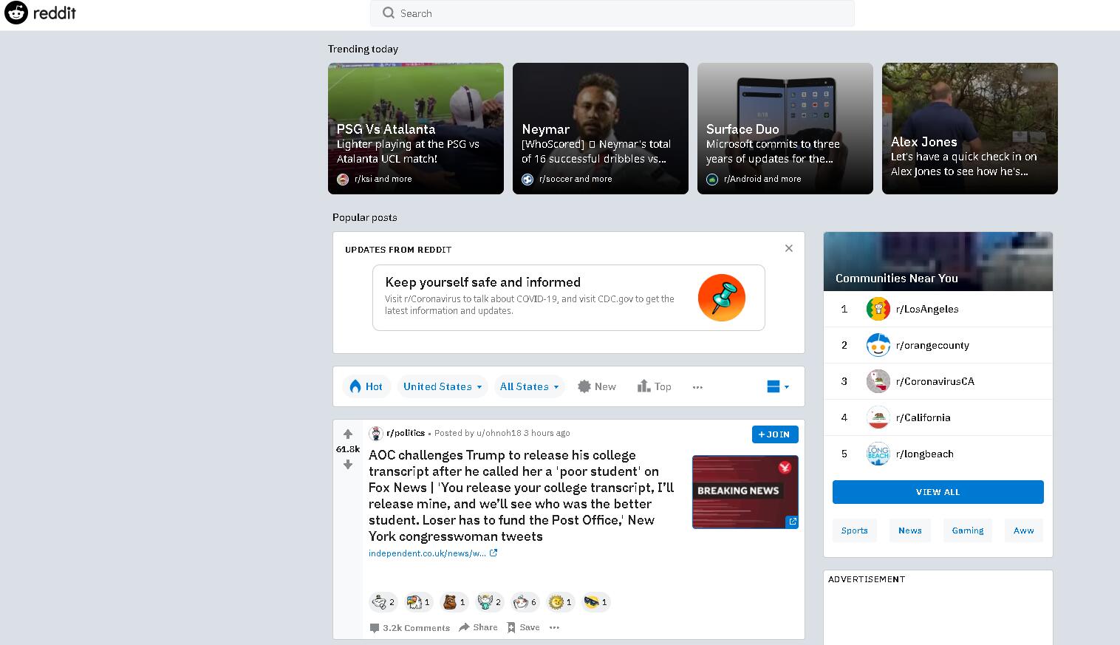Screen dimensions: 1120x645
Task: Open the AOC challenges Trump post title
Action: [521, 496]
